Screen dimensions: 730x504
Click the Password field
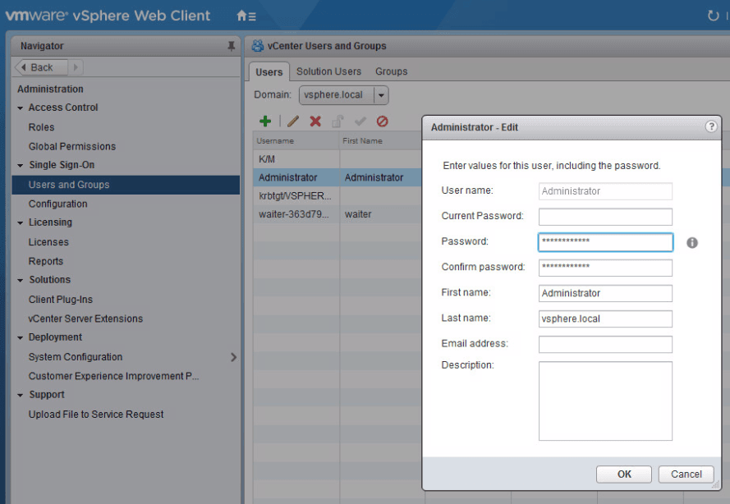(605, 242)
